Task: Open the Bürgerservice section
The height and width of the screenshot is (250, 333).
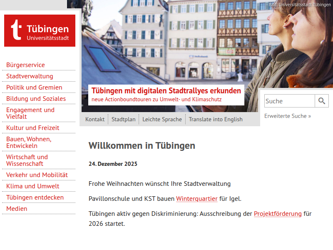Action: (25, 65)
